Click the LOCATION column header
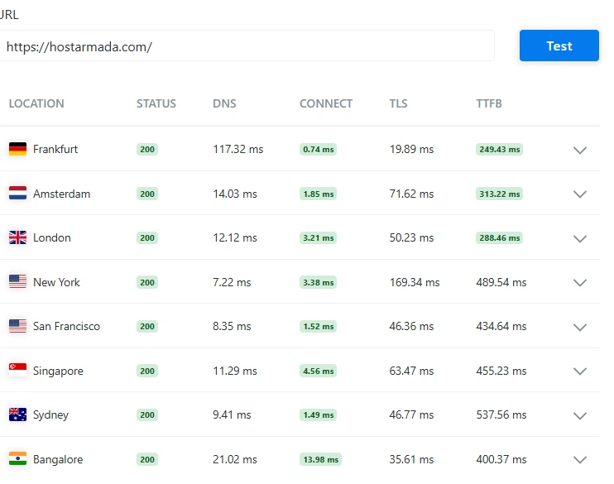This screenshot has width=614, height=484. coord(36,103)
